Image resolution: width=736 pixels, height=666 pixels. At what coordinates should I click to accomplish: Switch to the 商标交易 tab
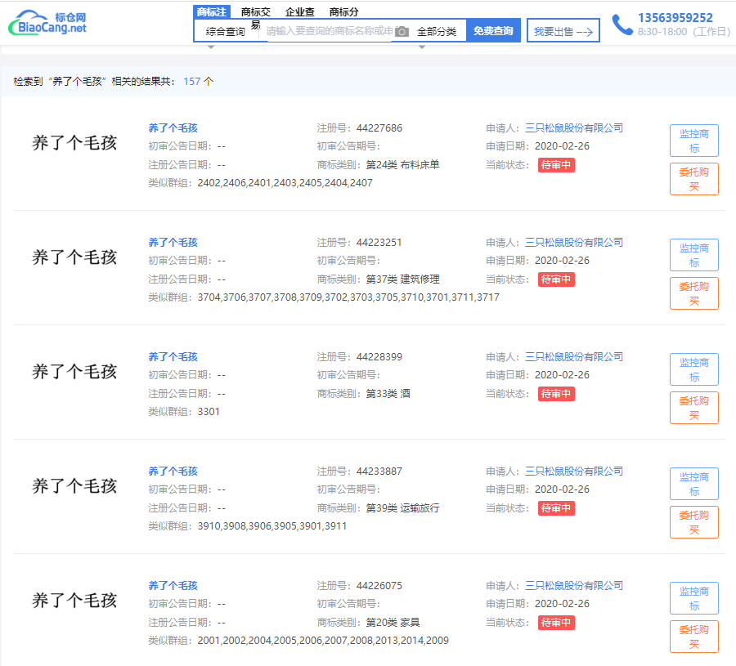[256, 12]
